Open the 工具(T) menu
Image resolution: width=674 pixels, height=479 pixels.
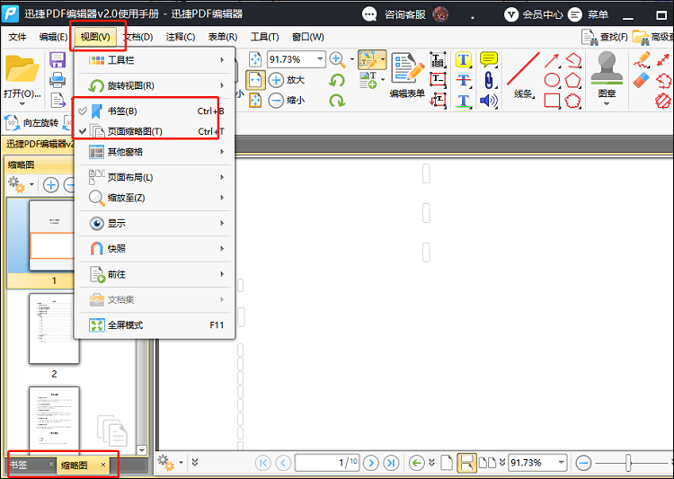tap(265, 37)
